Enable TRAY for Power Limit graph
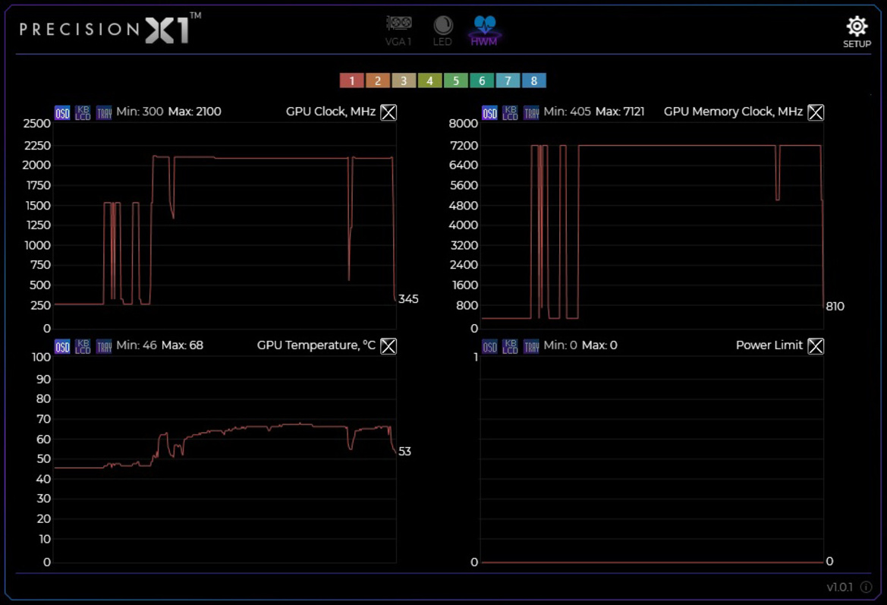This screenshot has width=887, height=605. pos(531,346)
